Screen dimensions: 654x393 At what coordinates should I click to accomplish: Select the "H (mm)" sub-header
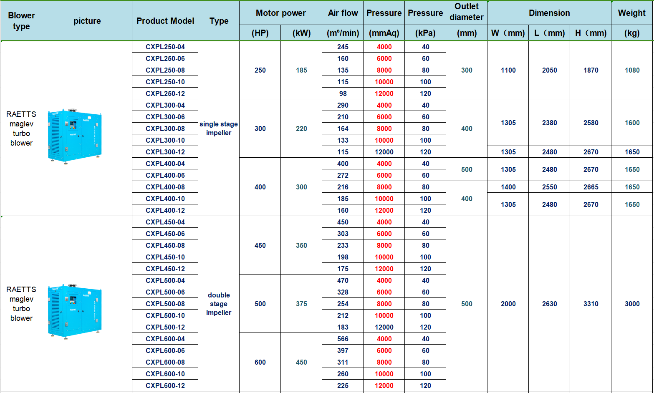click(591, 33)
